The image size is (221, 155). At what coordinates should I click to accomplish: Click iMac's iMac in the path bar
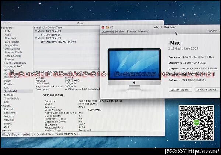pyautogui.click(x=10, y=134)
